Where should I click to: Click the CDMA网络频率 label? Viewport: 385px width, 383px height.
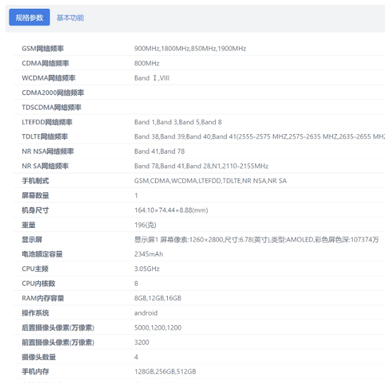click(x=45, y=63)
